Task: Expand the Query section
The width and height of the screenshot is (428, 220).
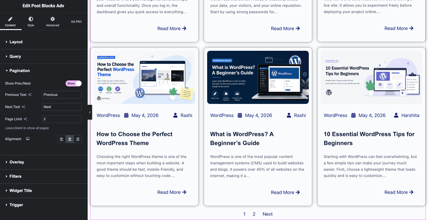Action: [x=44, y=56]
